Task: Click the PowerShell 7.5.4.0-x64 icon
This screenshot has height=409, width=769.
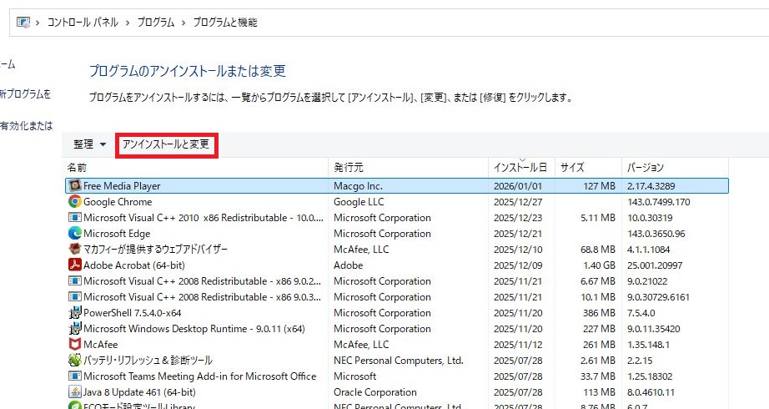Action: coord(74,313)
